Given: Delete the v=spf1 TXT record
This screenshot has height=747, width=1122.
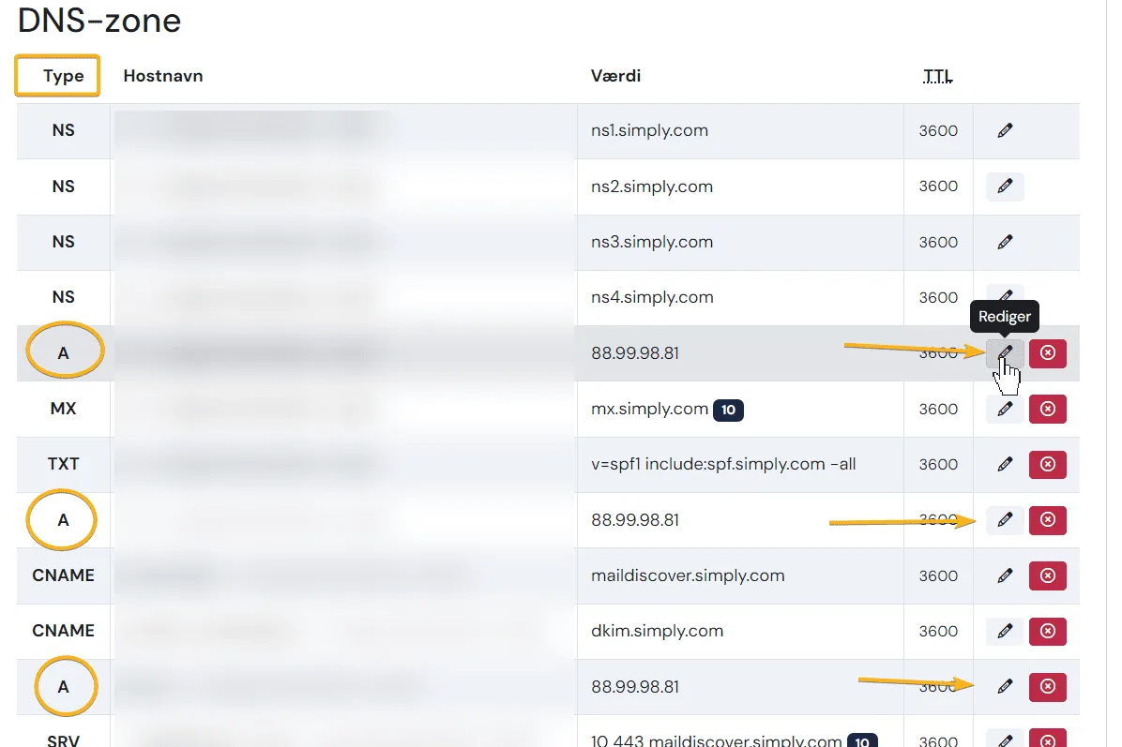Looking at the screenshot, I should [x=1048, y=465].
